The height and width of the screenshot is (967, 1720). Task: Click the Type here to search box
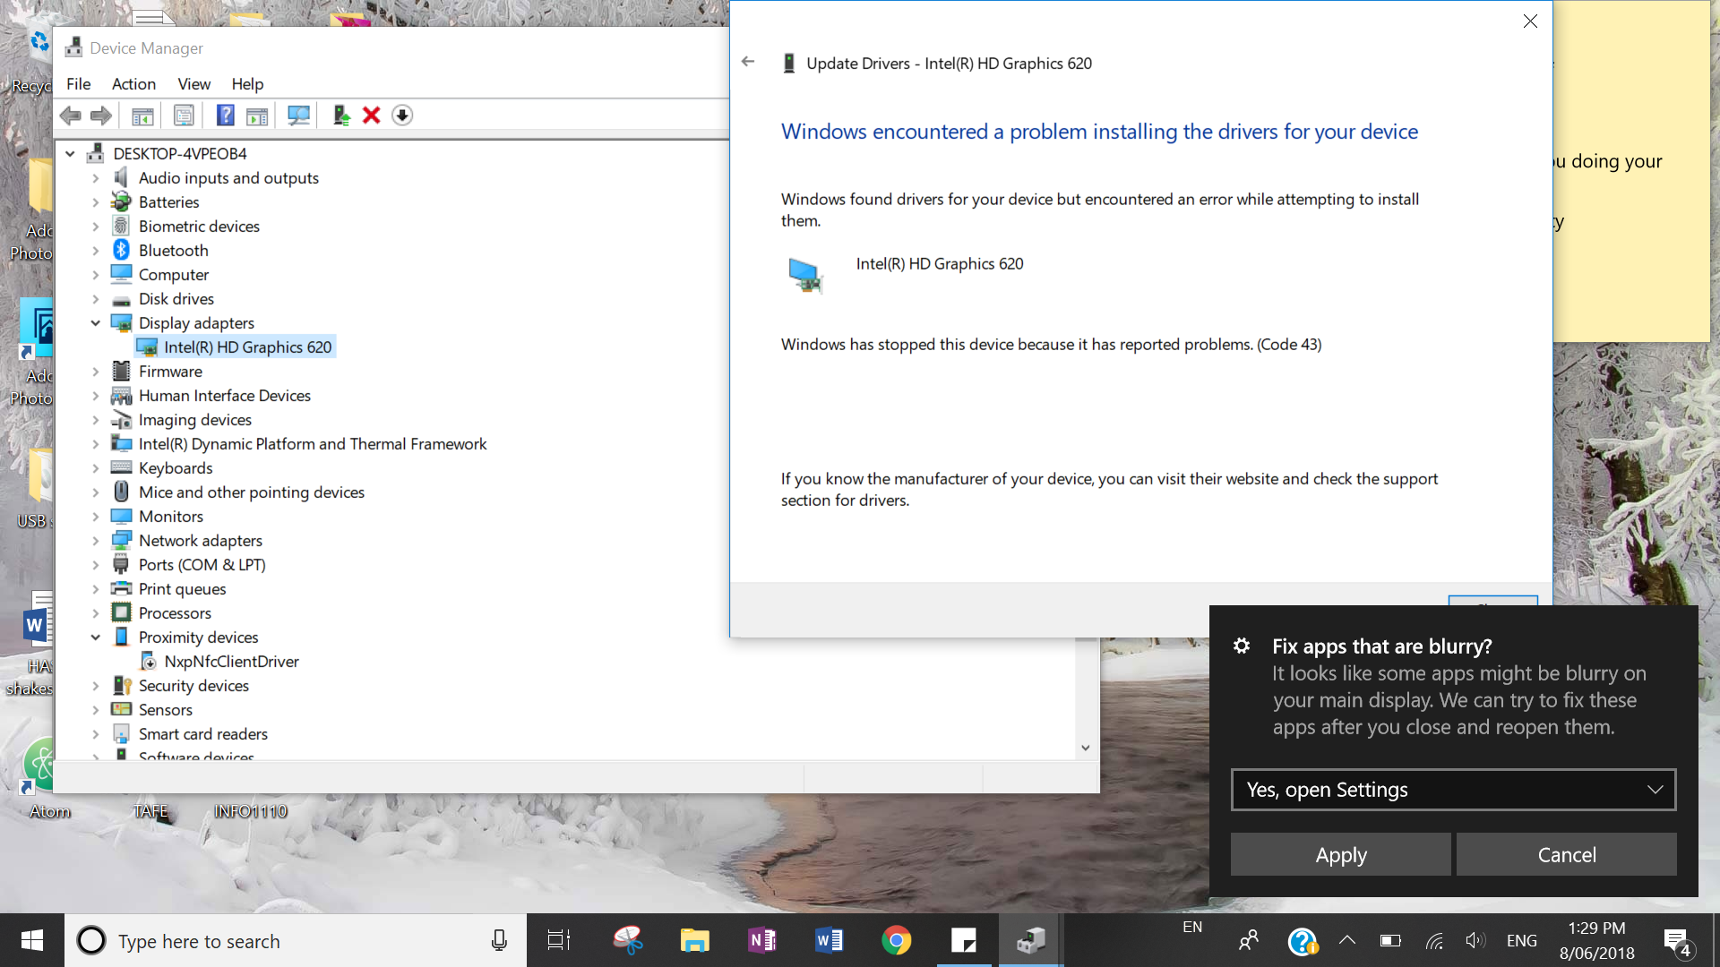click(x=296, y=940)
